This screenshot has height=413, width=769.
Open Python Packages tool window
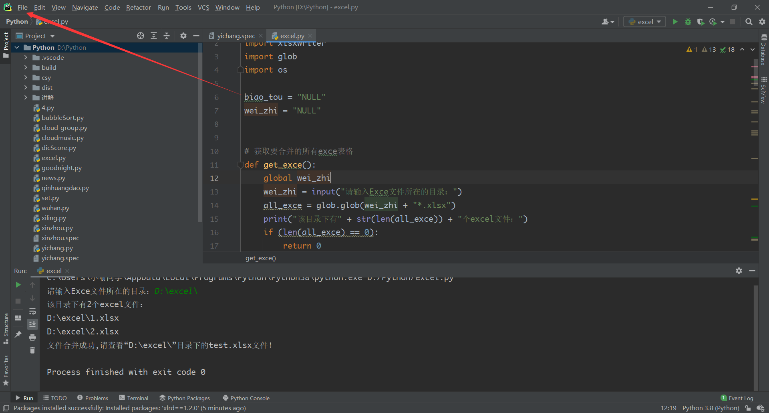(x=185, y=398)
